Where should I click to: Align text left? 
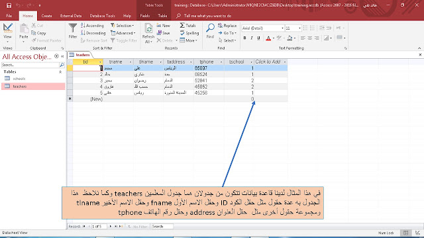click(303, 38)
